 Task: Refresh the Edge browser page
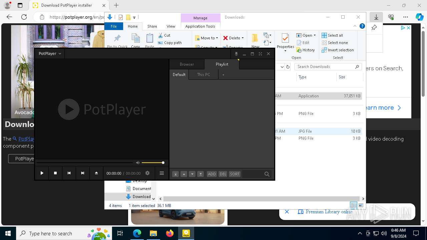point(24,17)
